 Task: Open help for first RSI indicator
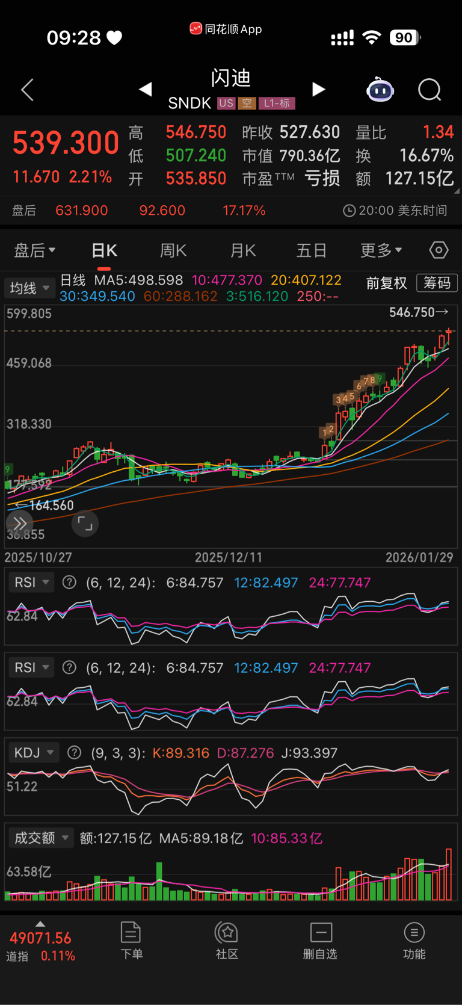[x=69, y=583]
